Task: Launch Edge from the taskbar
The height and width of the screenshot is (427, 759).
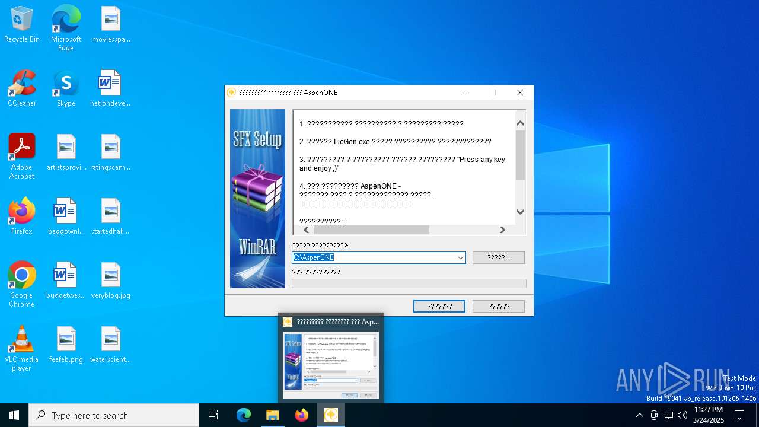Action: tap(244, 415)
